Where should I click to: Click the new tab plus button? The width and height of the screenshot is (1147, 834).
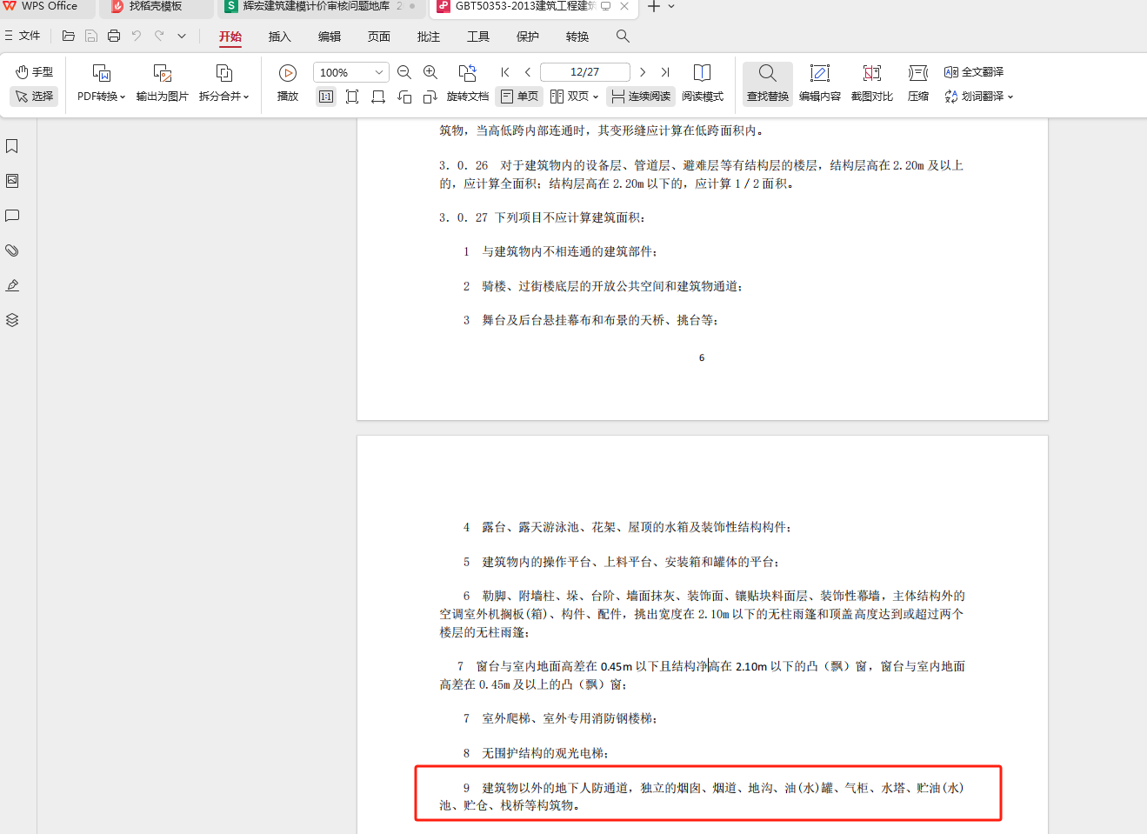pyautogui.click(x=653, y=6)
